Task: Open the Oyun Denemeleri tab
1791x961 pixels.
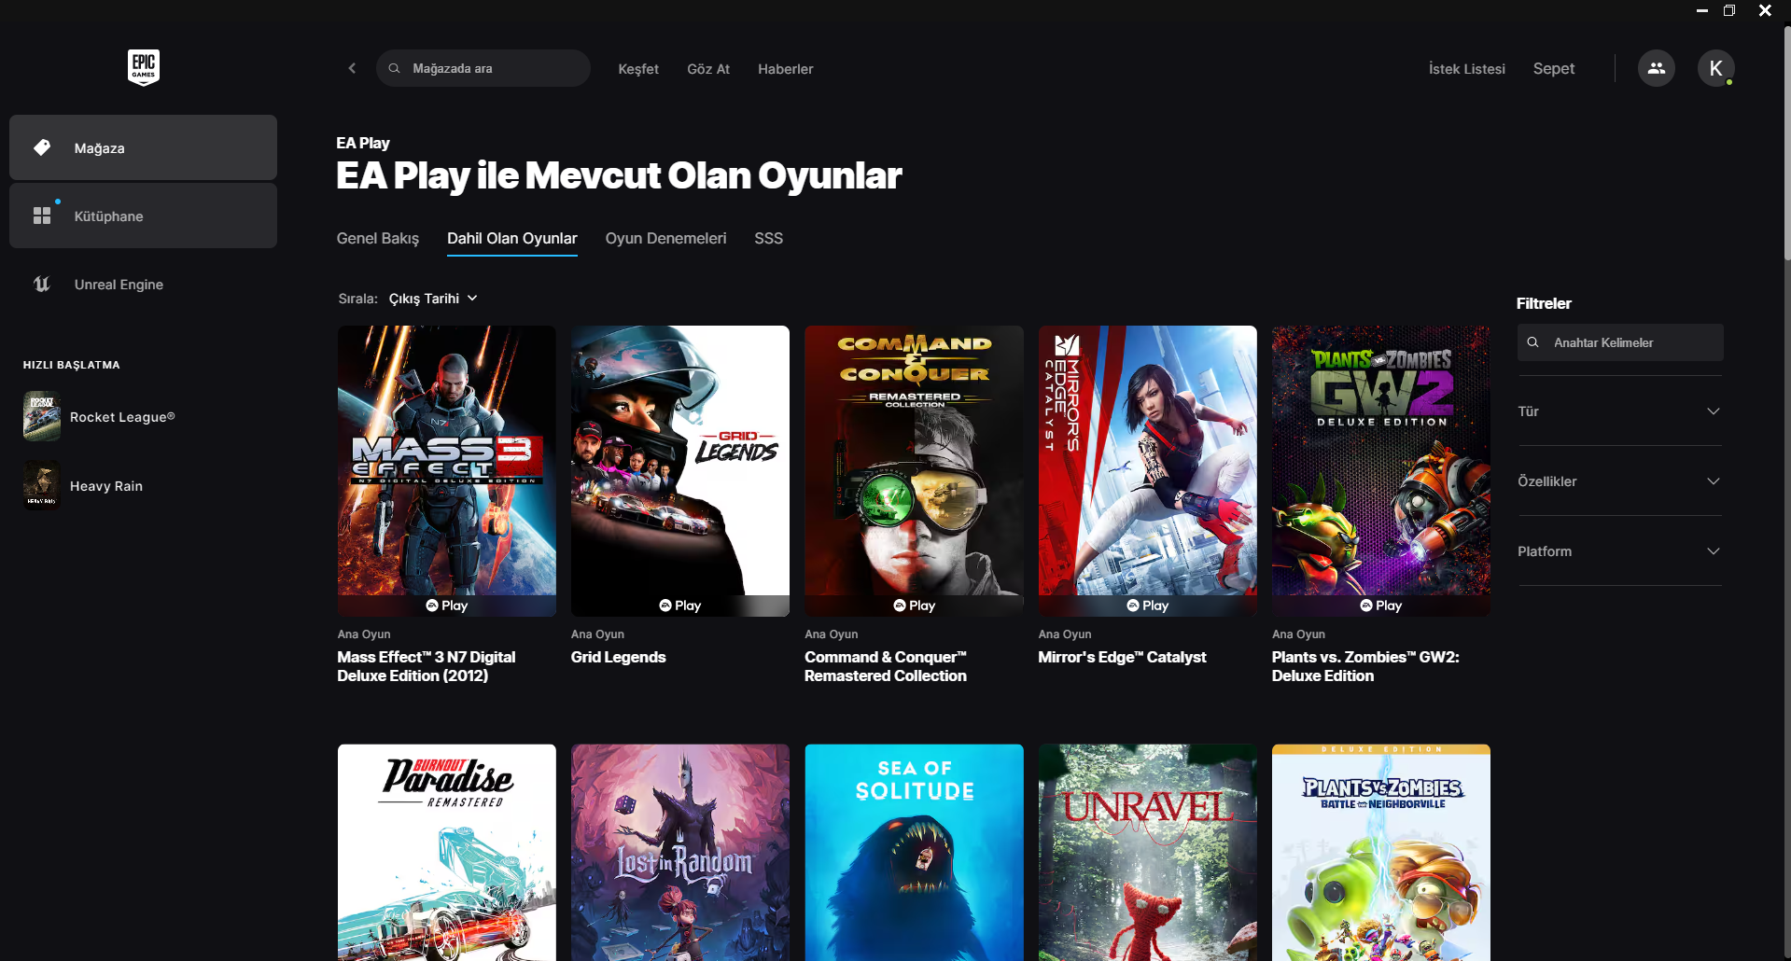Action: pyautogui.click(x=665, y=239)
